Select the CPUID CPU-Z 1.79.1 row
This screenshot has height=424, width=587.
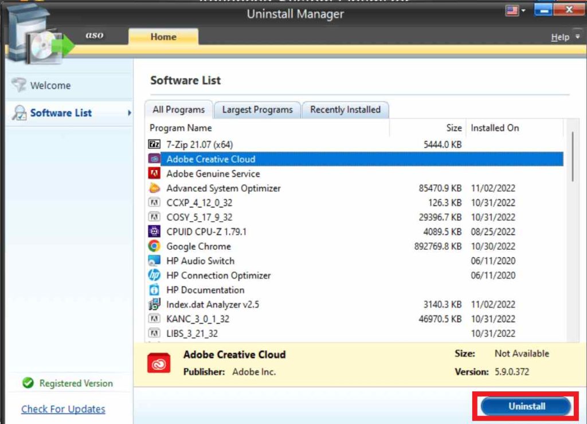pyautogui.click(x=355, y=231)
